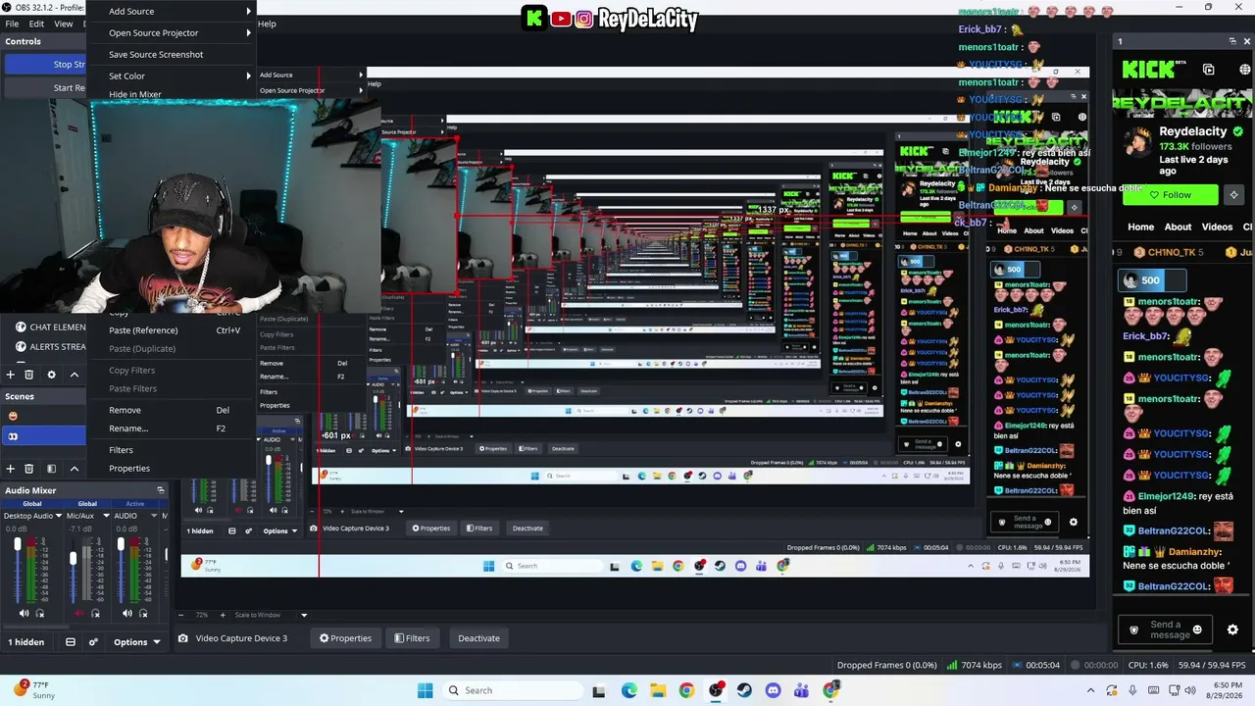
Task: Click the browser-source icon of CHAT ELEMEN source
Action: click(x=21, y=327)
